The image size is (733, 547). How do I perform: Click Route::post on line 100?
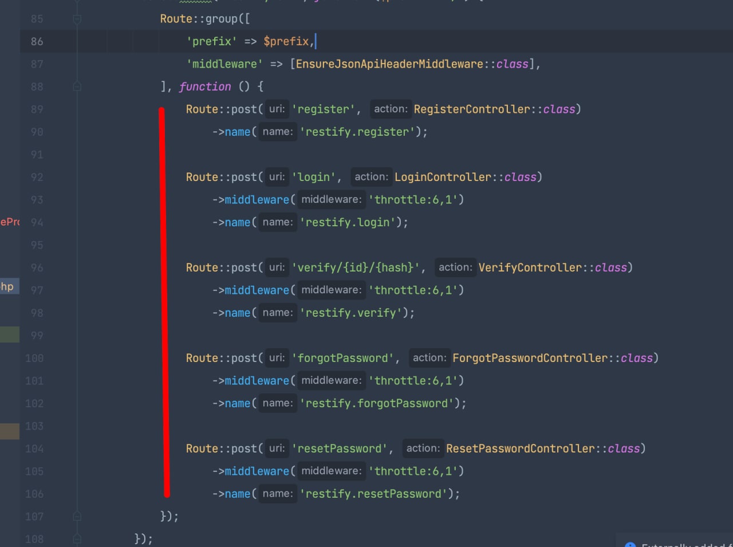click(x=221, y=358)
